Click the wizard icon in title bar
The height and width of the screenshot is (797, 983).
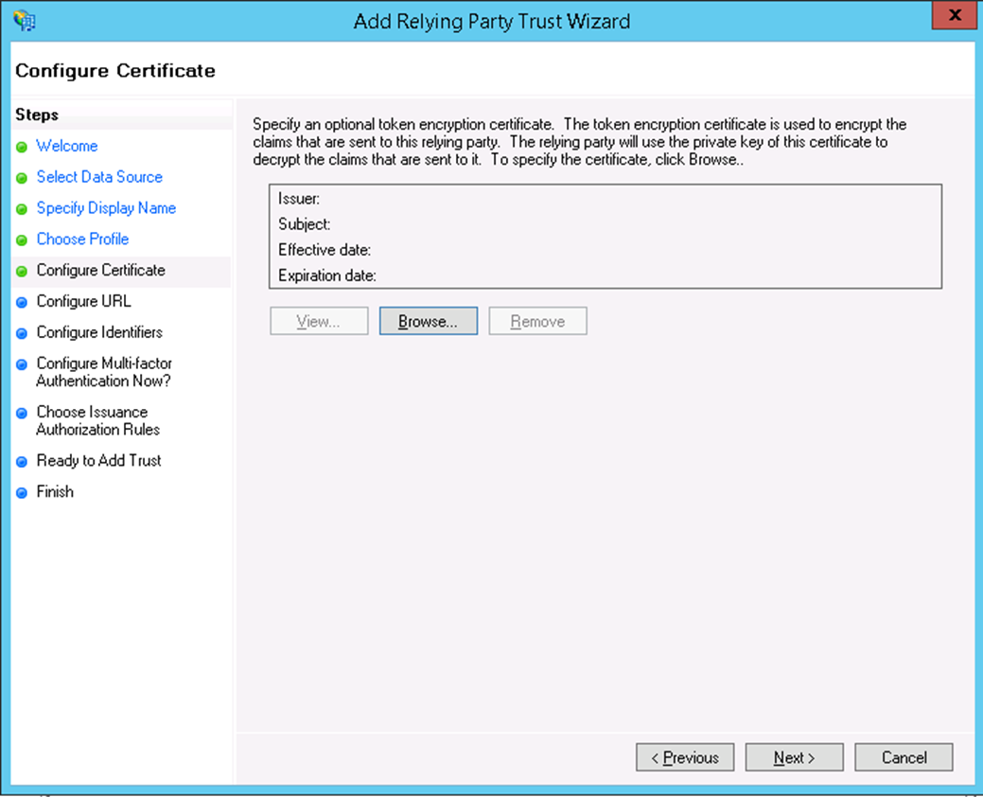[26, 20]
